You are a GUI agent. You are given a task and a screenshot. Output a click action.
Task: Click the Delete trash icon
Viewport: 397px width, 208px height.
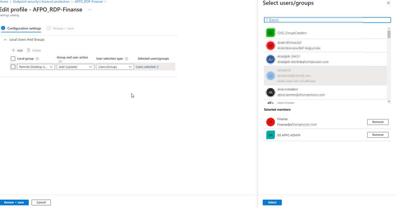(x=28, y=50)
